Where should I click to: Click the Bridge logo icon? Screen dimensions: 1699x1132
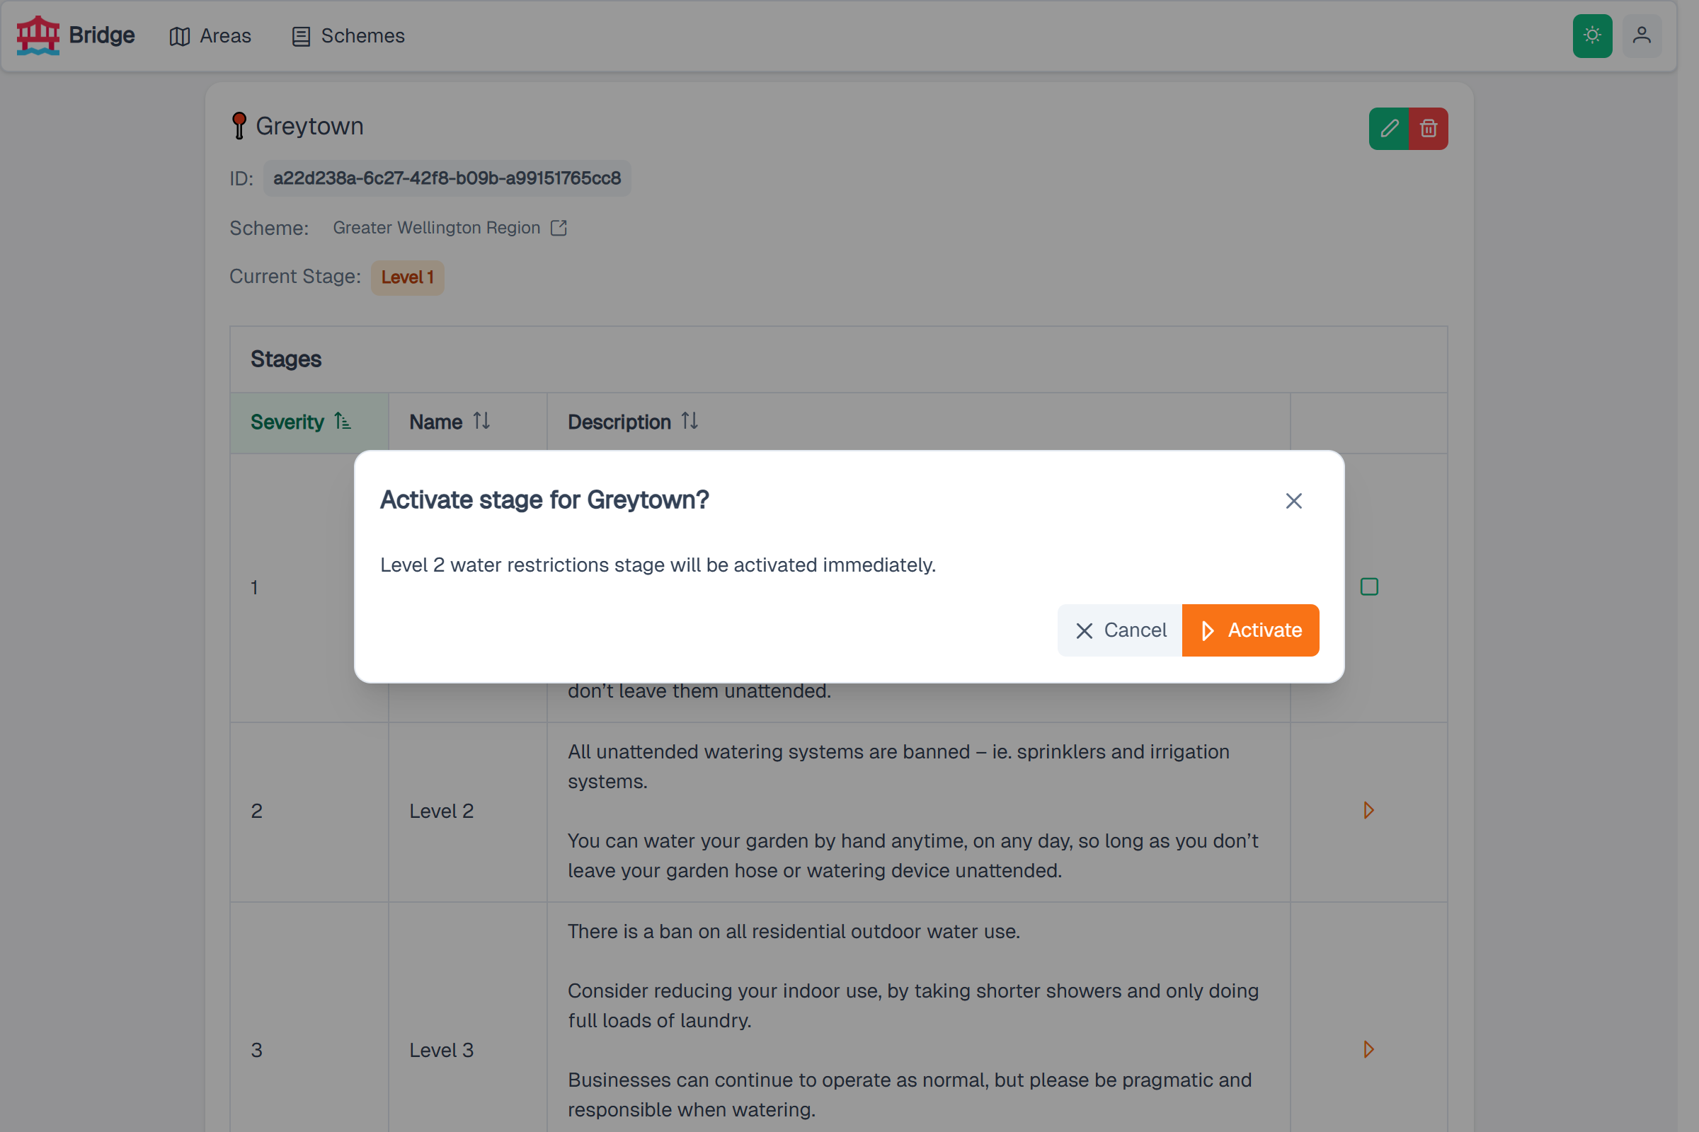click(x=38, y=35)
